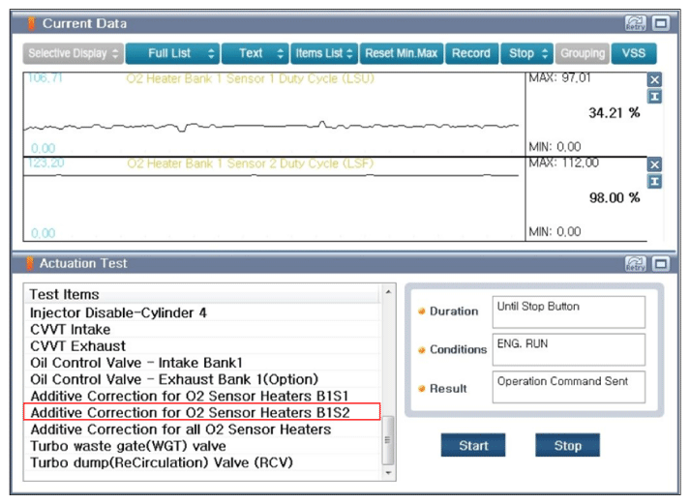Click the test items list scrollbar thumb

point(389,440)
